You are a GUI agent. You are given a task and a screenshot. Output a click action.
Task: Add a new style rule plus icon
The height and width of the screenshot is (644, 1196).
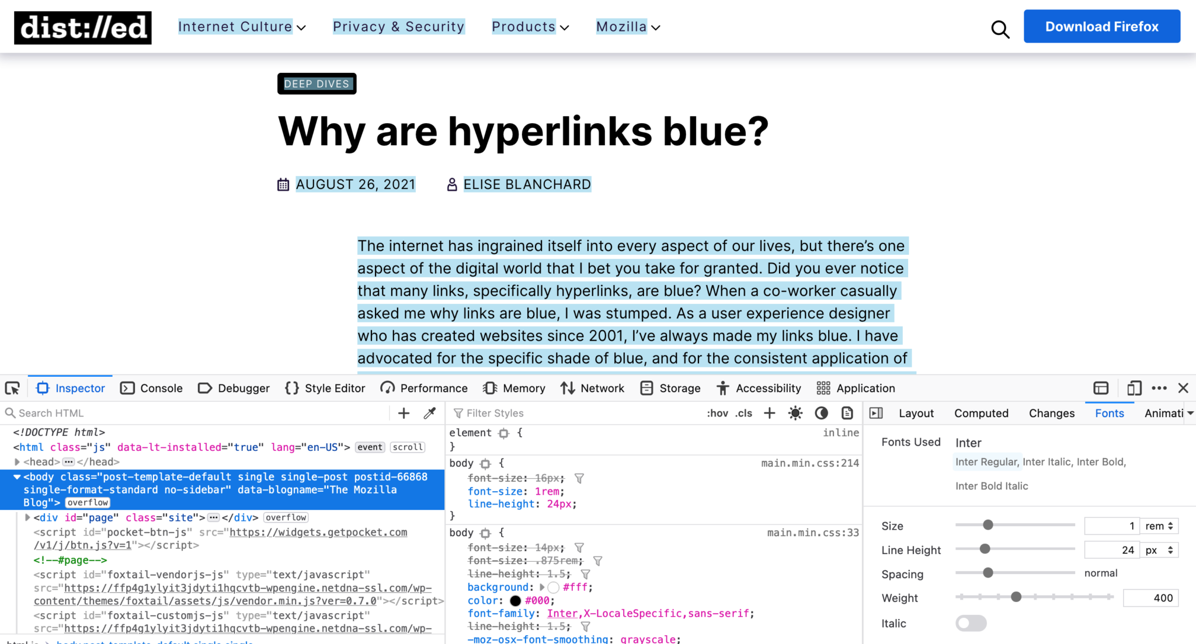pos(770,413)
